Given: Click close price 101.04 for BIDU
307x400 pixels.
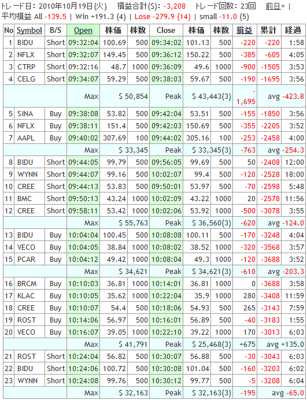Looking at the screenshot, I should point(198,369).
